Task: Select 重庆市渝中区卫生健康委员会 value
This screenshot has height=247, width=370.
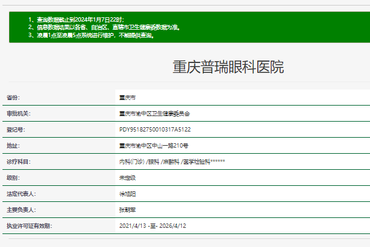Action: (x=155, y=114)
